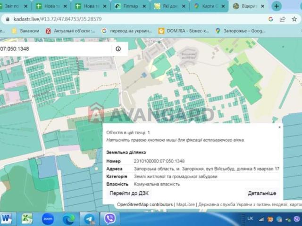Viewport: 302px width, 226px height.
Task: Close the 'Карти' tab
Action: coord(223,6)
